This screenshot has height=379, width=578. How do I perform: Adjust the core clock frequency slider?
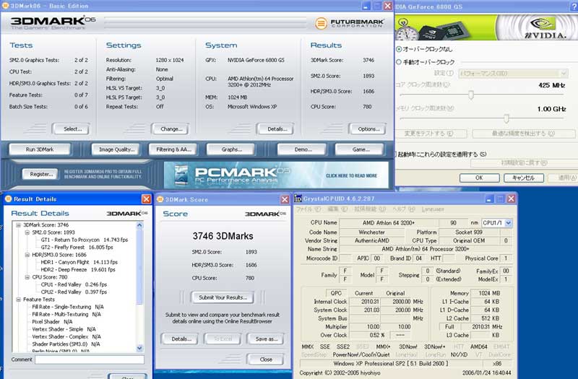point(471,95)
